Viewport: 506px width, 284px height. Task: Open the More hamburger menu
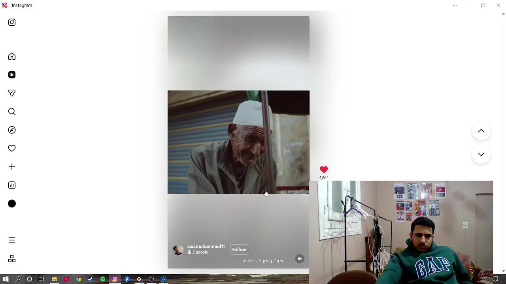click(12, 240)
